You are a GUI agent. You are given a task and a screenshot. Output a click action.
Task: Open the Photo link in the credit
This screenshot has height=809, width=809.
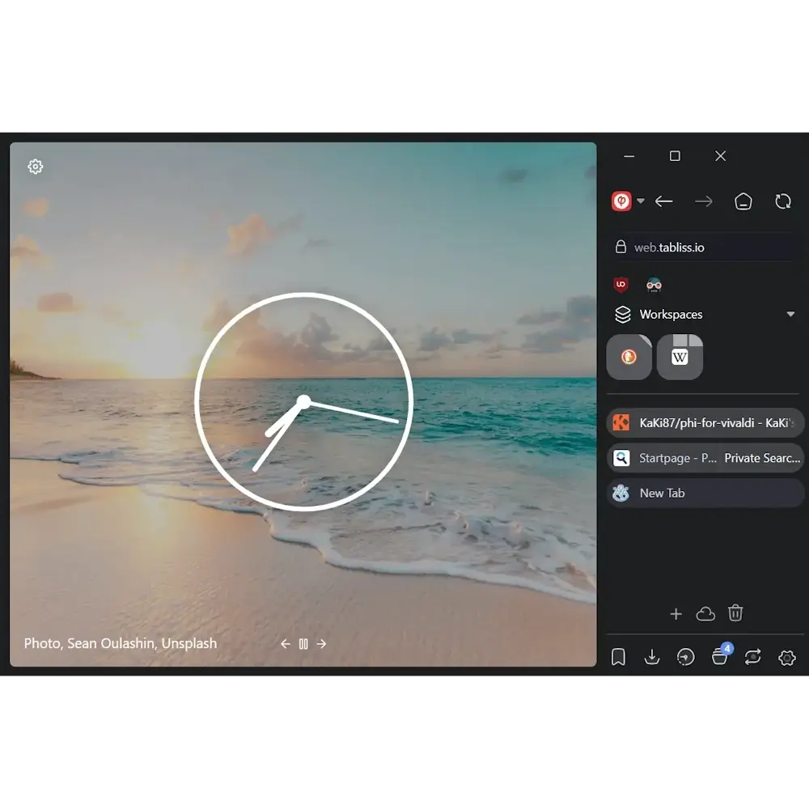(x=42, y=643)
